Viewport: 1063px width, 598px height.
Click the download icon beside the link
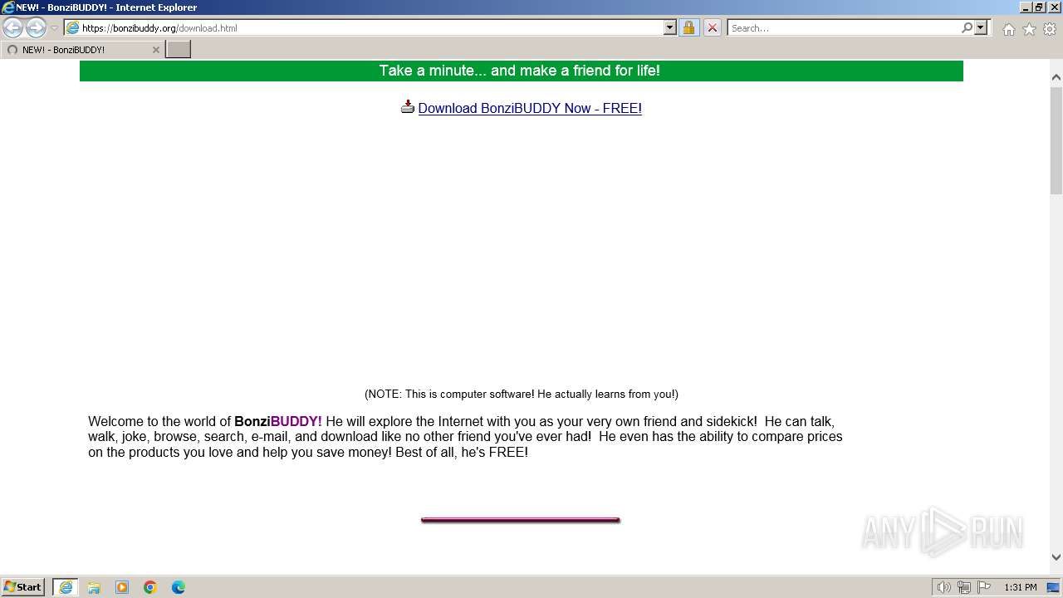408,106
